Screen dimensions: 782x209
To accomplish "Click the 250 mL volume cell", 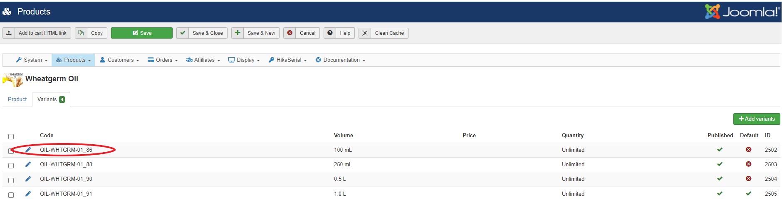I will click(x=343, y=164).
